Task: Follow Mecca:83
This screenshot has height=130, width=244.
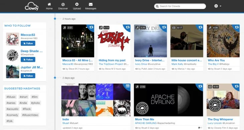Action: coord(28,43)
